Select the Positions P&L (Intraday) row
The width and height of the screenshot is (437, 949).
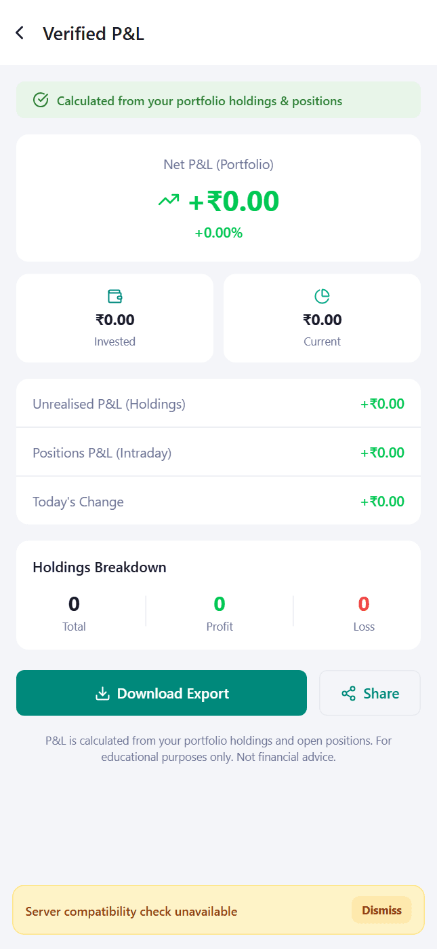pyautogui.click(x=218, y=453)
